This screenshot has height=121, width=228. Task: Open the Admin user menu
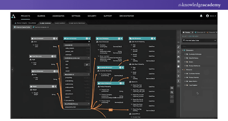pyautogui.click(x=211, y=16)
